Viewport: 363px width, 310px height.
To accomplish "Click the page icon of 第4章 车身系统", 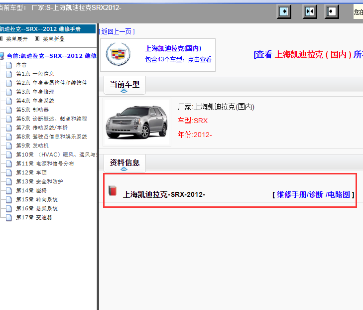I will pyautogui.click(x=9, y=101).
